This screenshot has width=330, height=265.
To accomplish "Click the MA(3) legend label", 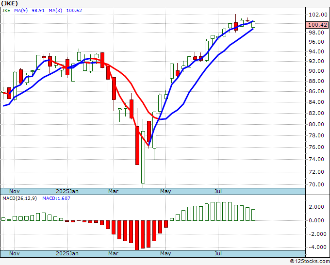I will click(55, 11).
